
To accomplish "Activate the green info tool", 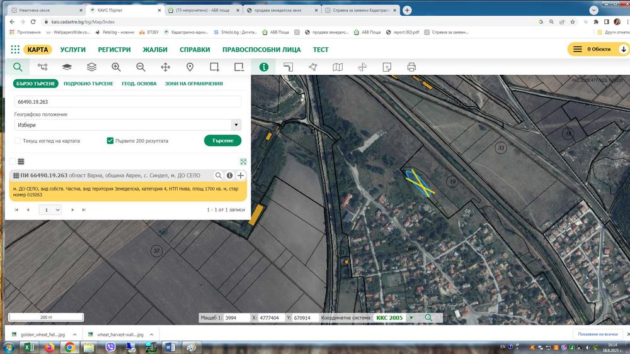I will 264,67.
